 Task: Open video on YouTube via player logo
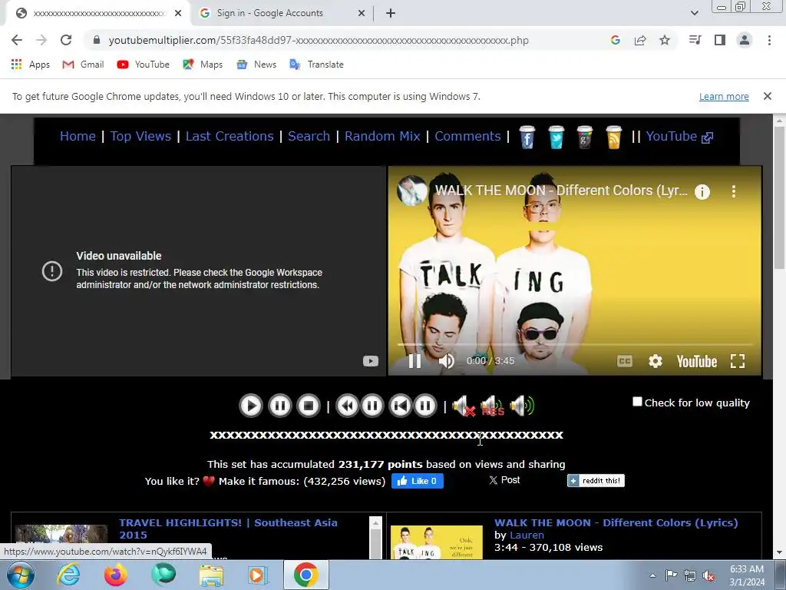(x=697, y=361)
